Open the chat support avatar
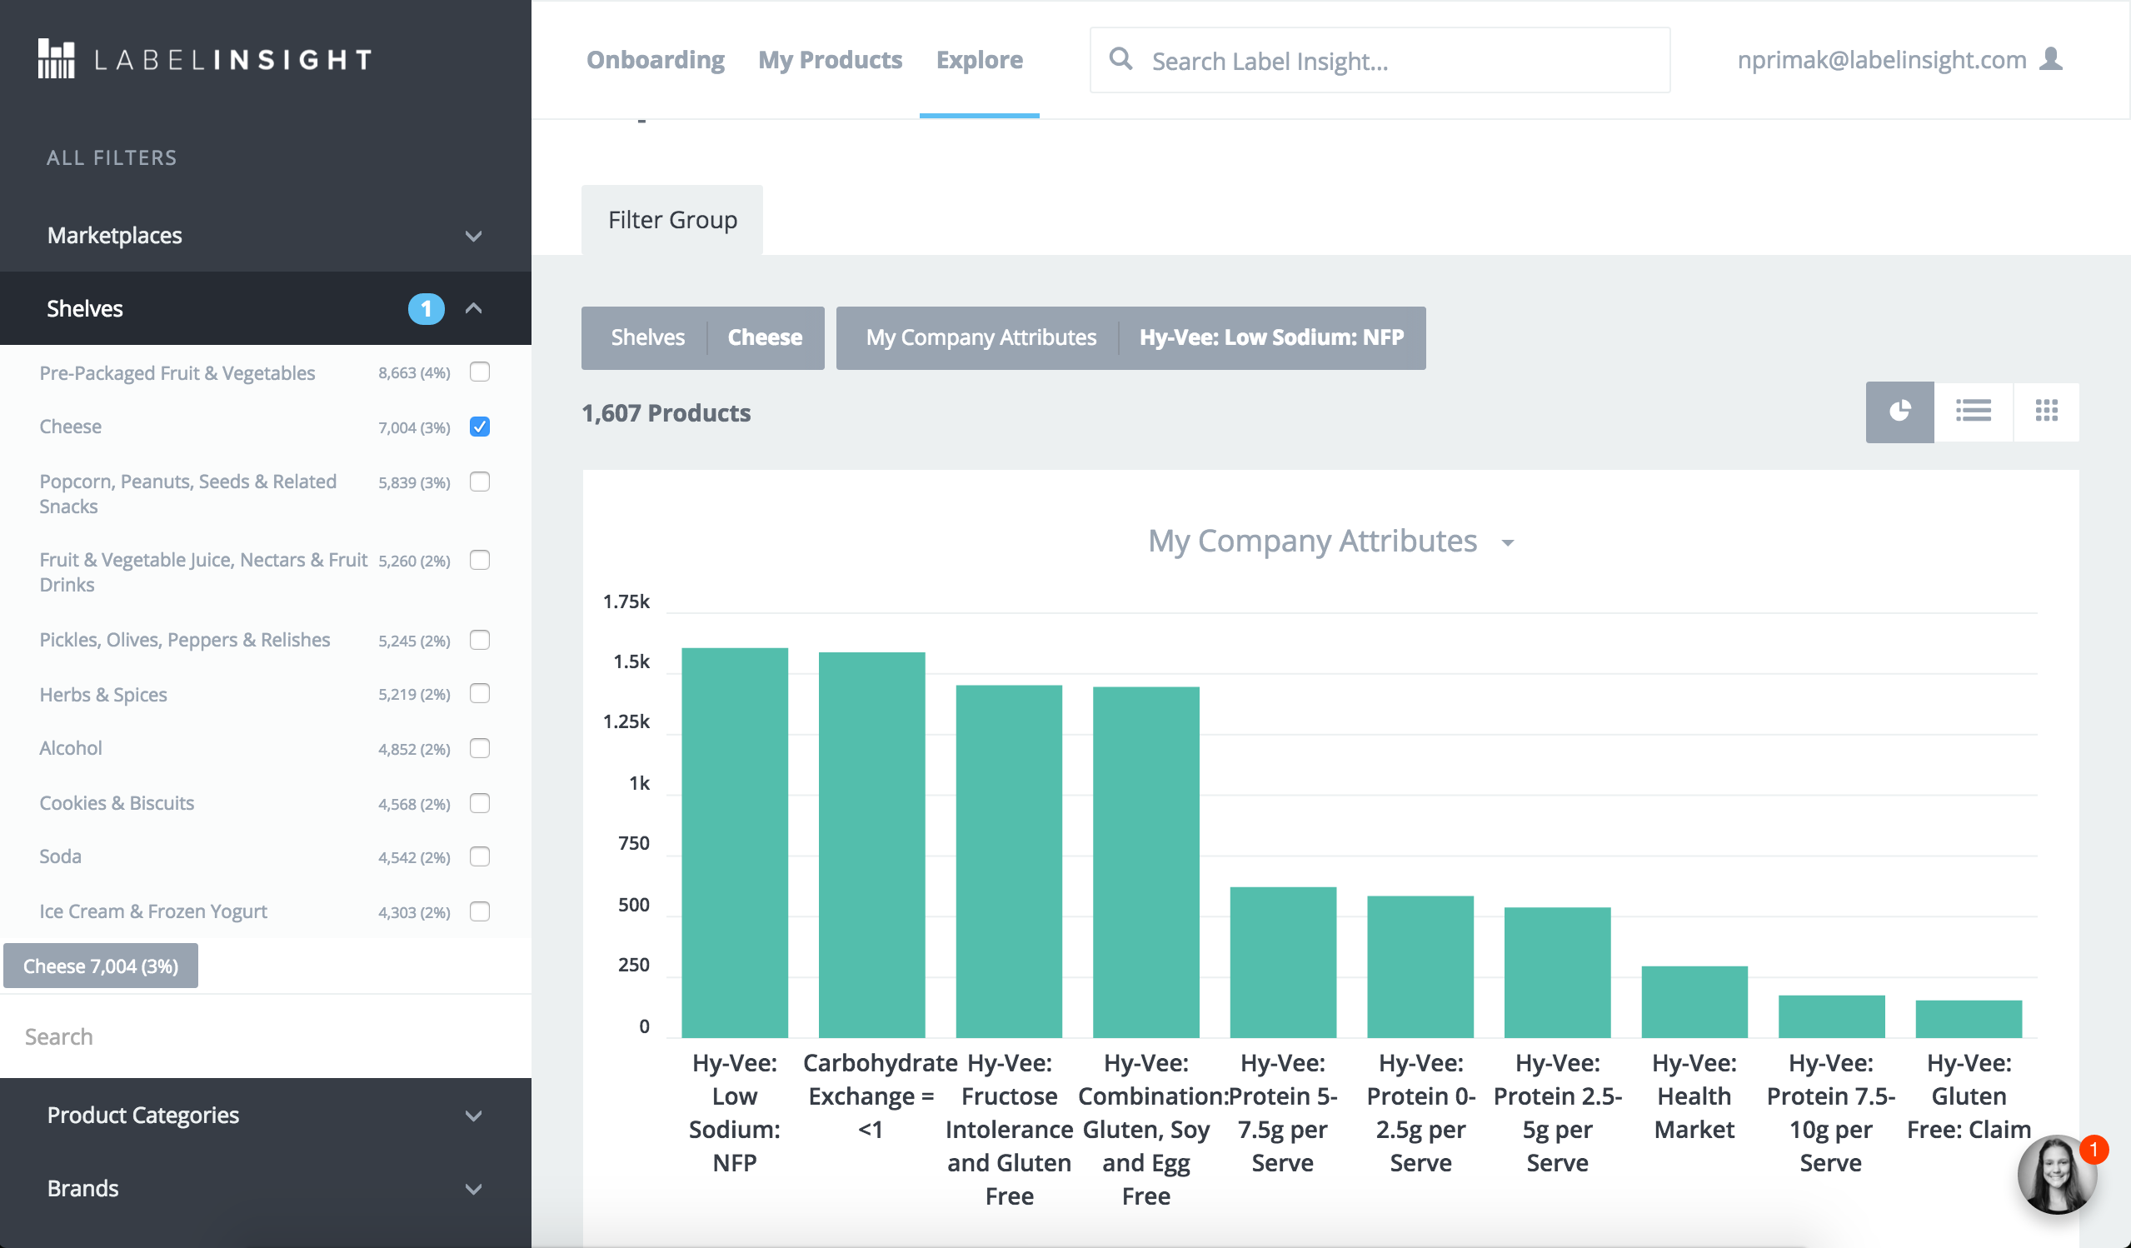 tap(2057, 1176)
